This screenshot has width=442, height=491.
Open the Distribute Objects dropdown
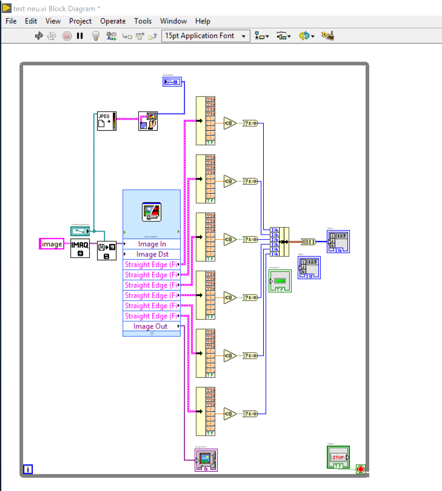[x=283, y=36]
